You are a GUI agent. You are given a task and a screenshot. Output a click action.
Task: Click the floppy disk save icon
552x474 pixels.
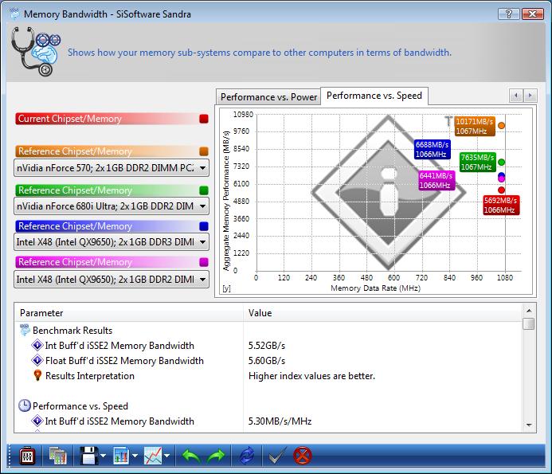89,456
